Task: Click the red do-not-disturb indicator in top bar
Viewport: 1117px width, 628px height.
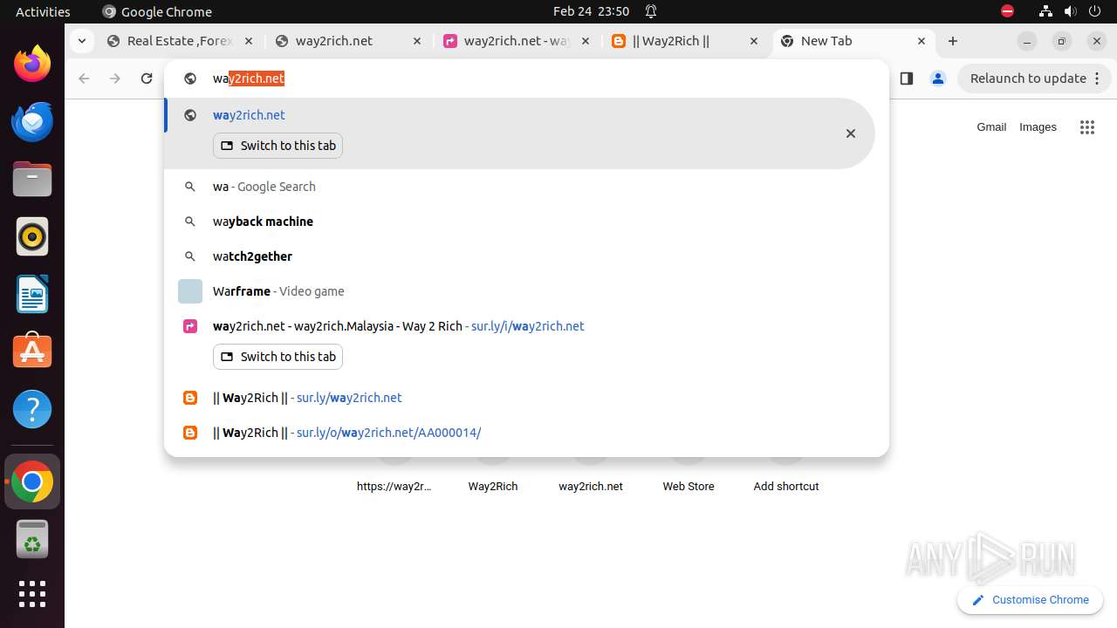Action: [1007, 11]
